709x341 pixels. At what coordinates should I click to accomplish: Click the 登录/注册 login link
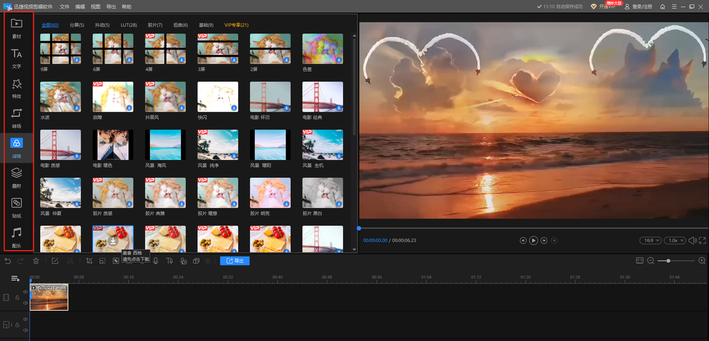pos(643,7)
